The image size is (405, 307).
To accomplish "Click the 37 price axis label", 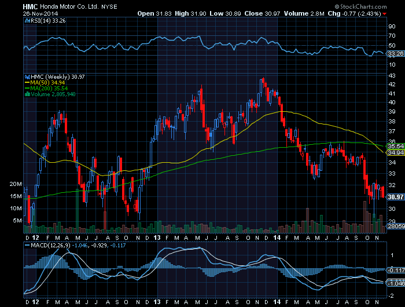I will tap(392, 131).
